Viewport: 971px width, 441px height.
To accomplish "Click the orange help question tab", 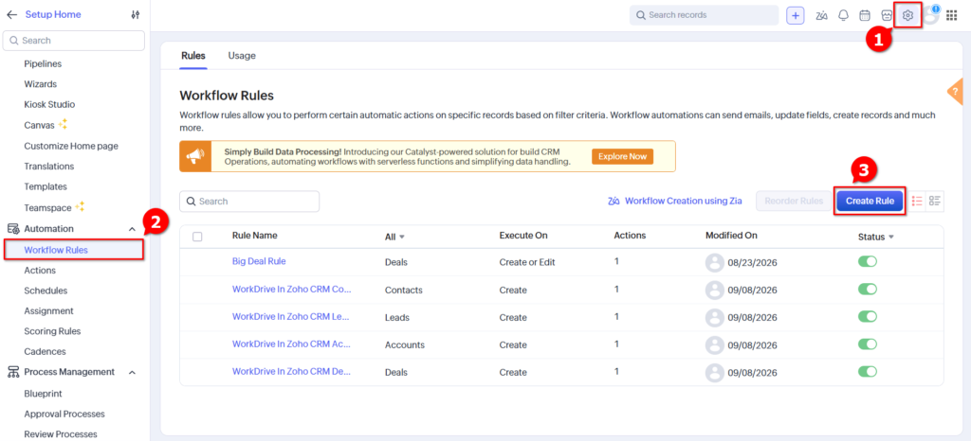I will point(956,92).
